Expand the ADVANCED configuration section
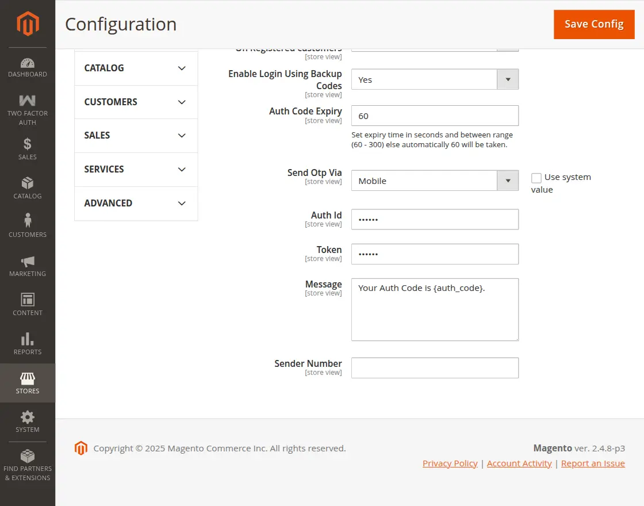 136,203
